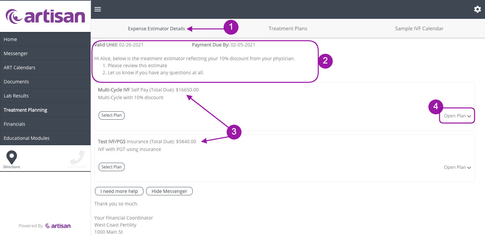The width and height of the screenshot is (485, 236).
Task: Go to Home in the sidebar
Action: (10, 39)
